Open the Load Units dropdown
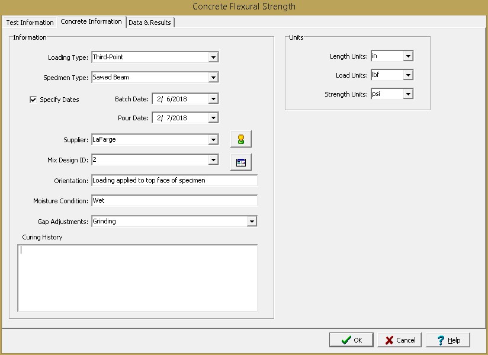 click(x=407, y=75)
